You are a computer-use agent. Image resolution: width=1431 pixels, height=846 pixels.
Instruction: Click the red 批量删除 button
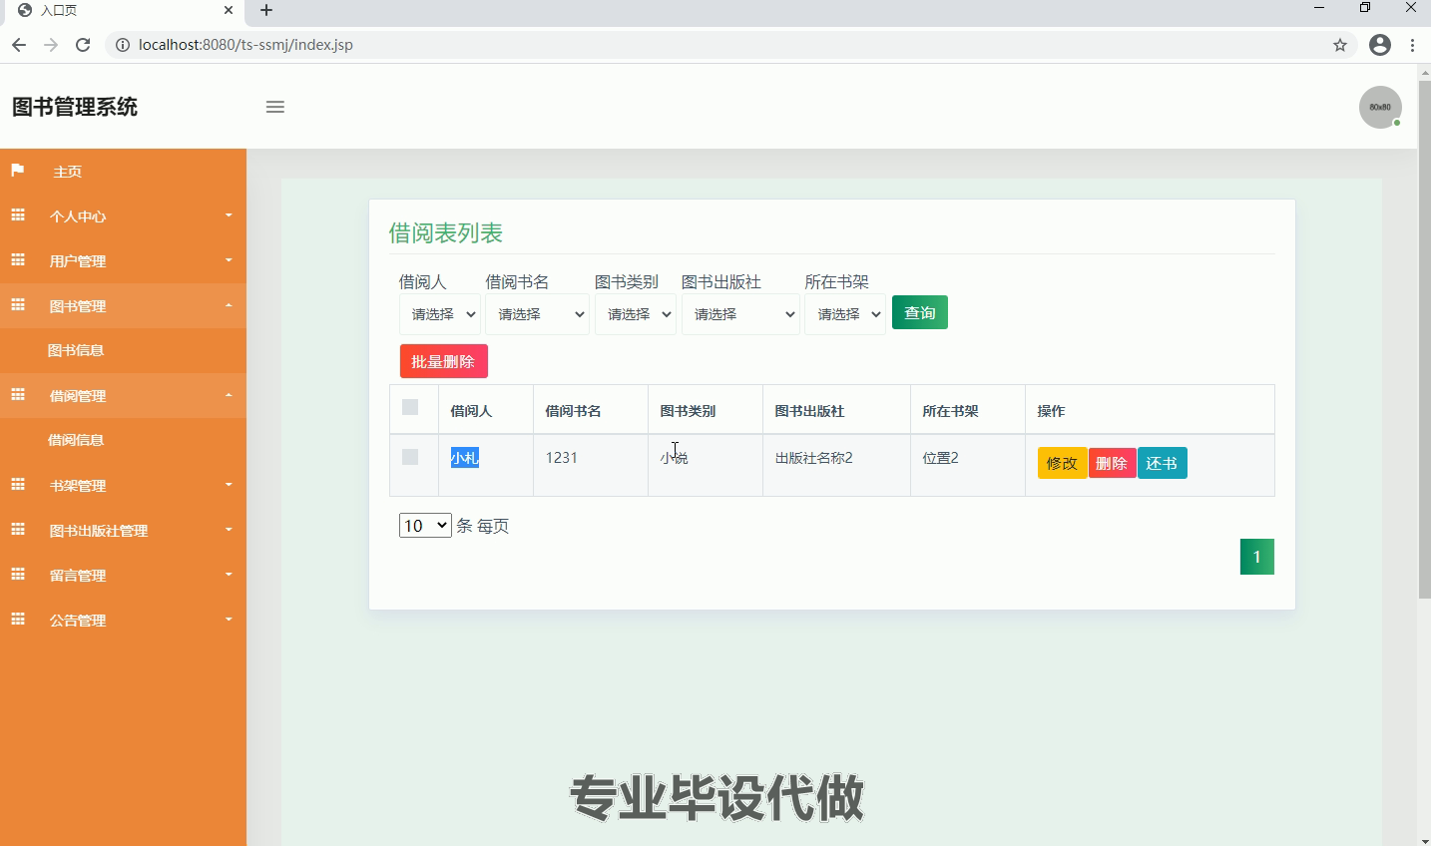444,361
